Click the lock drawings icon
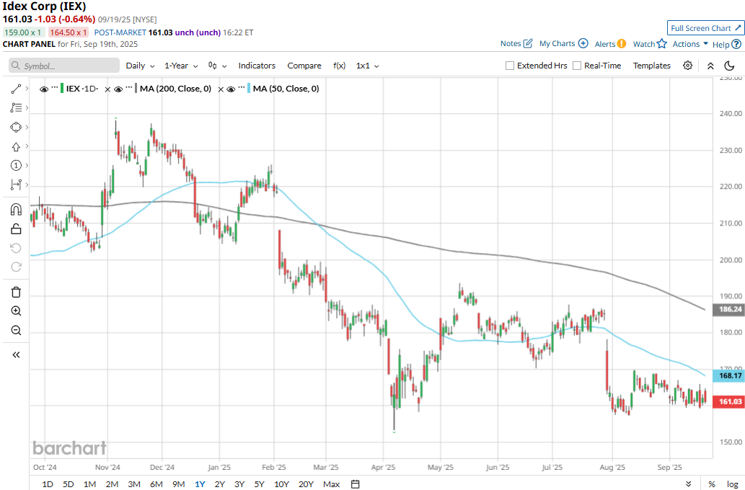The width and height of the screenshot is (745, 490). click(16, 229)
